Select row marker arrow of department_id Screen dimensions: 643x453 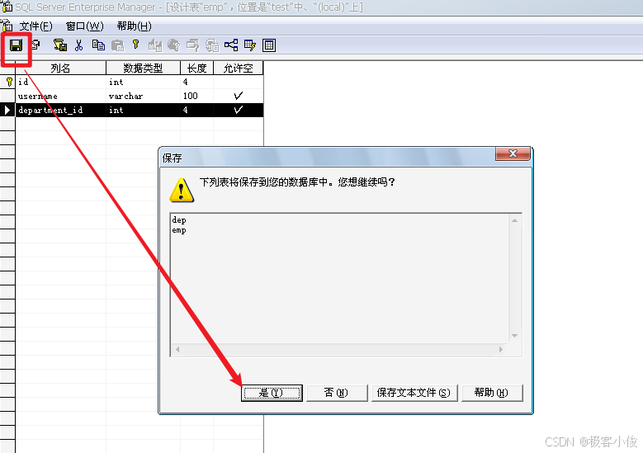(x=7, y=110)
